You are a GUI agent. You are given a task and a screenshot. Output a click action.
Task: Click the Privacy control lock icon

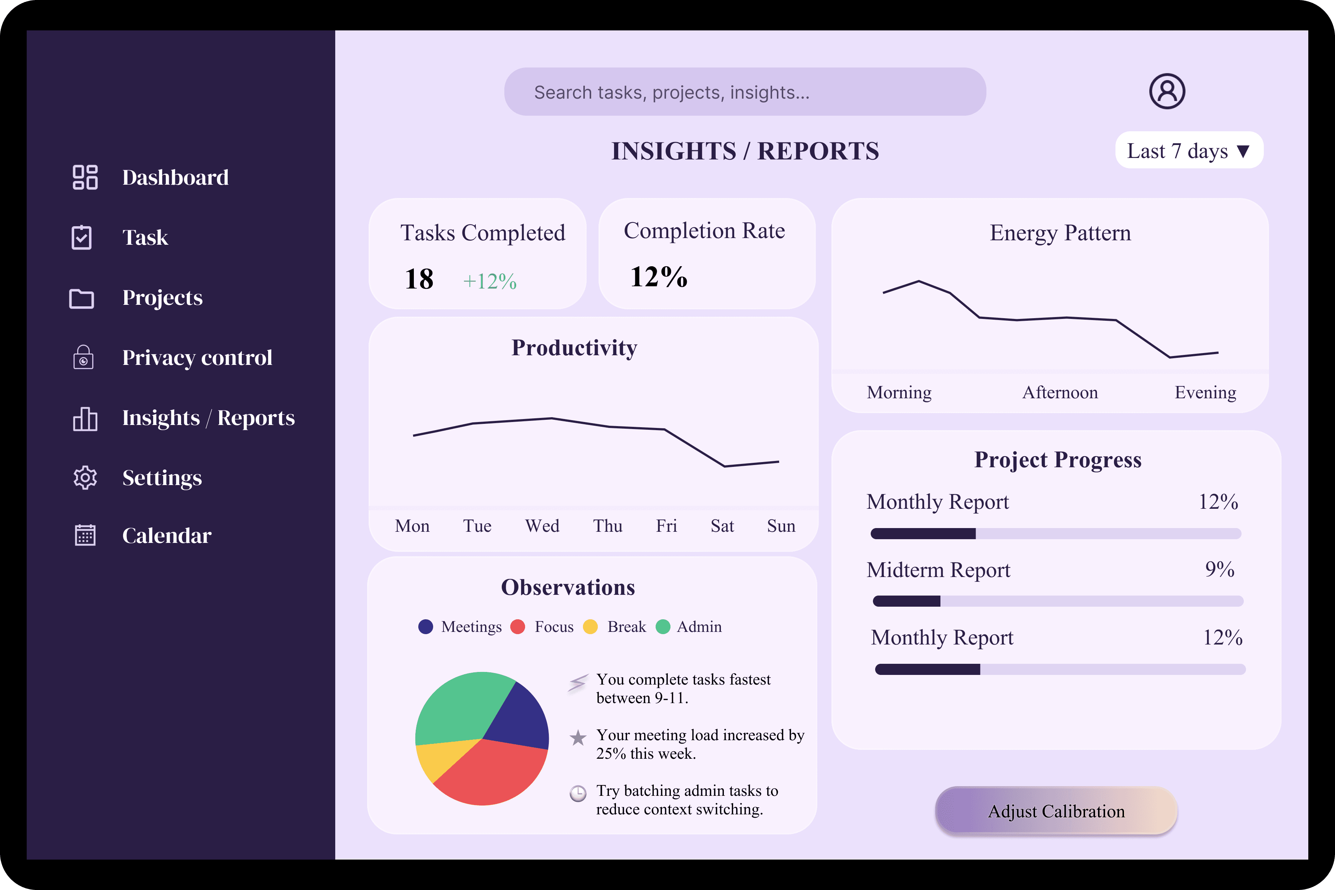click(83, 357)
